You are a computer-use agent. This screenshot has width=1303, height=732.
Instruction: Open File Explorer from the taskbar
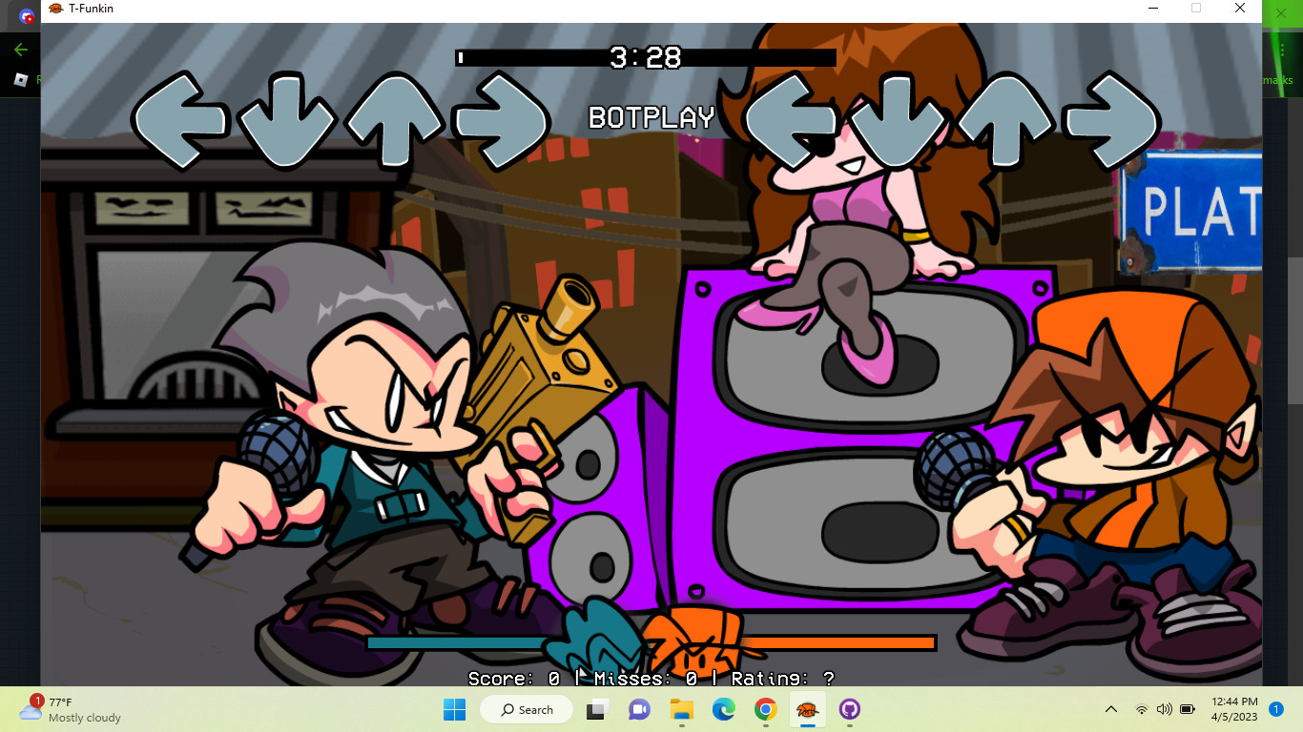point(681,709)
